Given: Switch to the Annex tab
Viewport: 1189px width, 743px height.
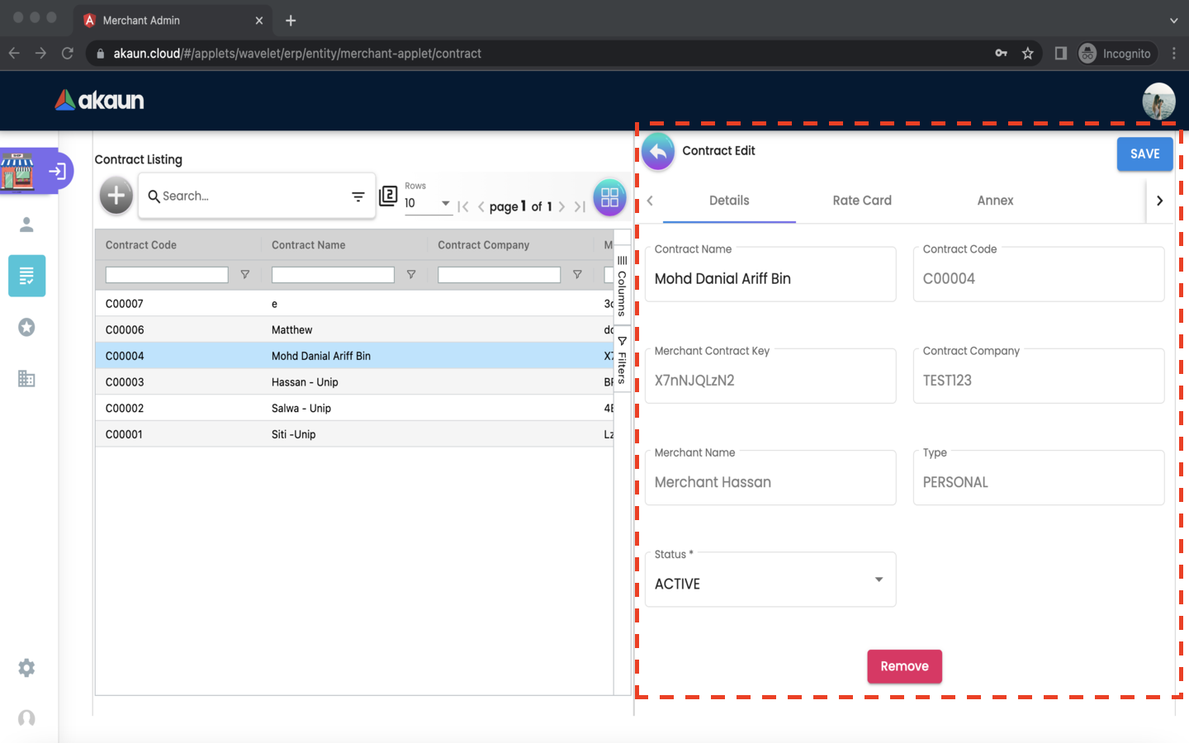Looking at the screenshot, I should click(x=994, y=201).
